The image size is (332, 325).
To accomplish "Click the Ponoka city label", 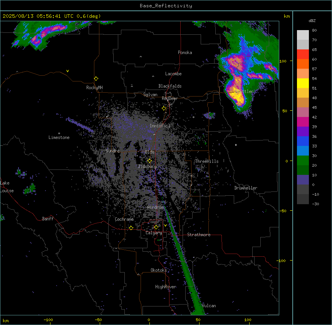I will point(185,52).
